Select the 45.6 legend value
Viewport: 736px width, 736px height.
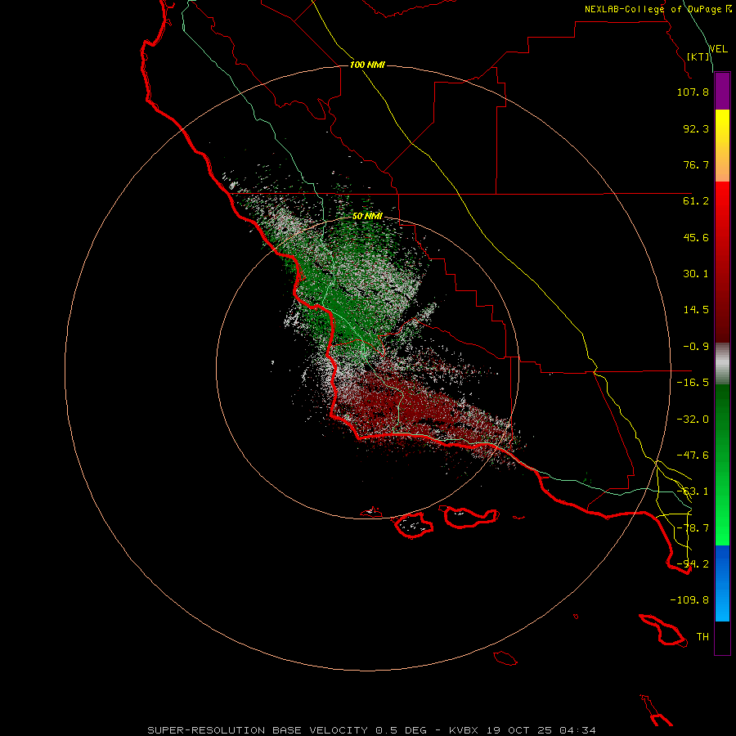click(x=696, y=237)
